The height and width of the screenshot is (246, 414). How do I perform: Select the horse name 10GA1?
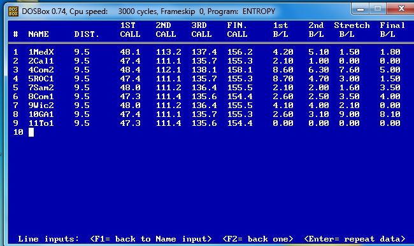pyautogui.click(x=41, y=114)
